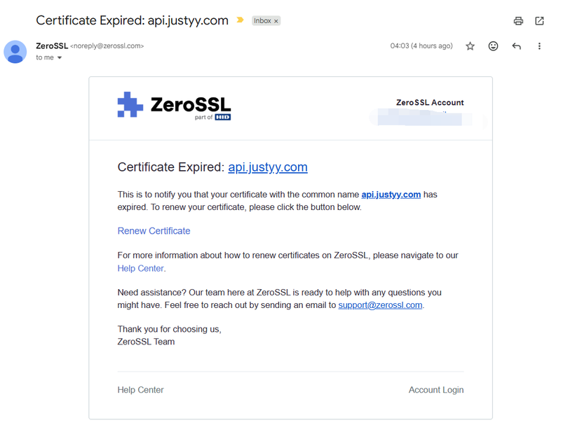The width and height of the screenshot is (561, 441).
Task: Open the three-dot More options menu
Action: 539,46
